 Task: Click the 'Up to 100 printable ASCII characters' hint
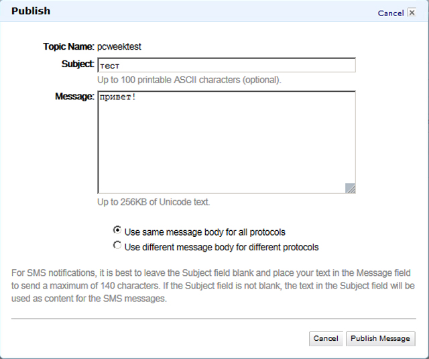pyautogui.click(x=189, y=80)
